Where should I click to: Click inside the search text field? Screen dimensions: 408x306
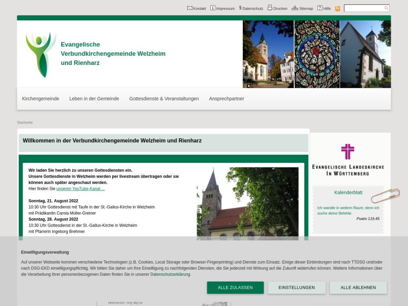(x=364, y=8)
